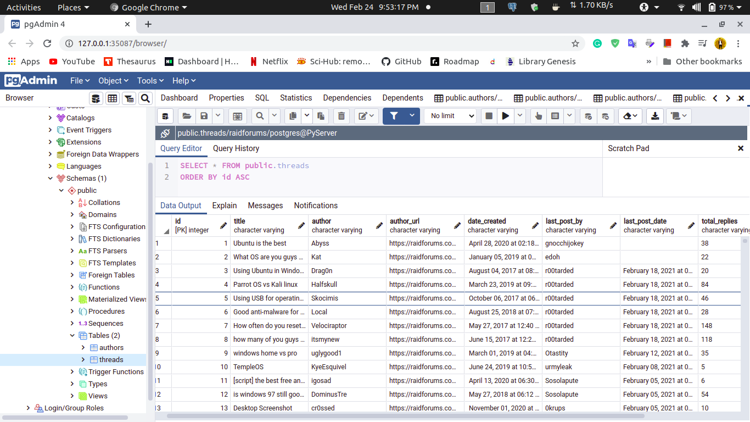
Task: Open the Find options dropdown arrow
Action: [x=275, y=116]
